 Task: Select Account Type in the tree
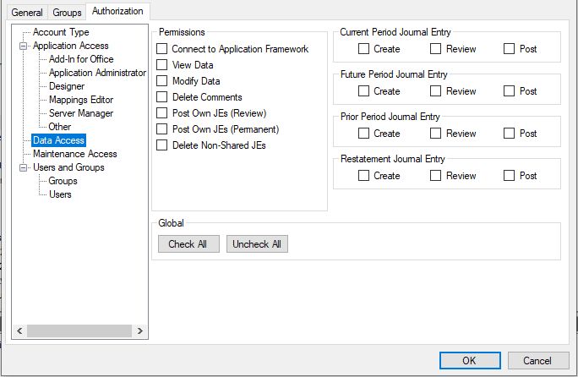pos(61,32)
